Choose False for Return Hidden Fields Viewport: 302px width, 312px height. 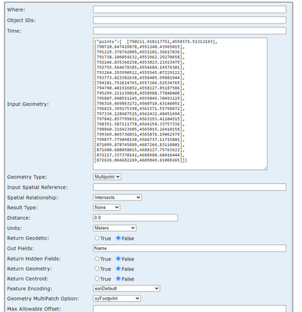click(x=119, y=259)
